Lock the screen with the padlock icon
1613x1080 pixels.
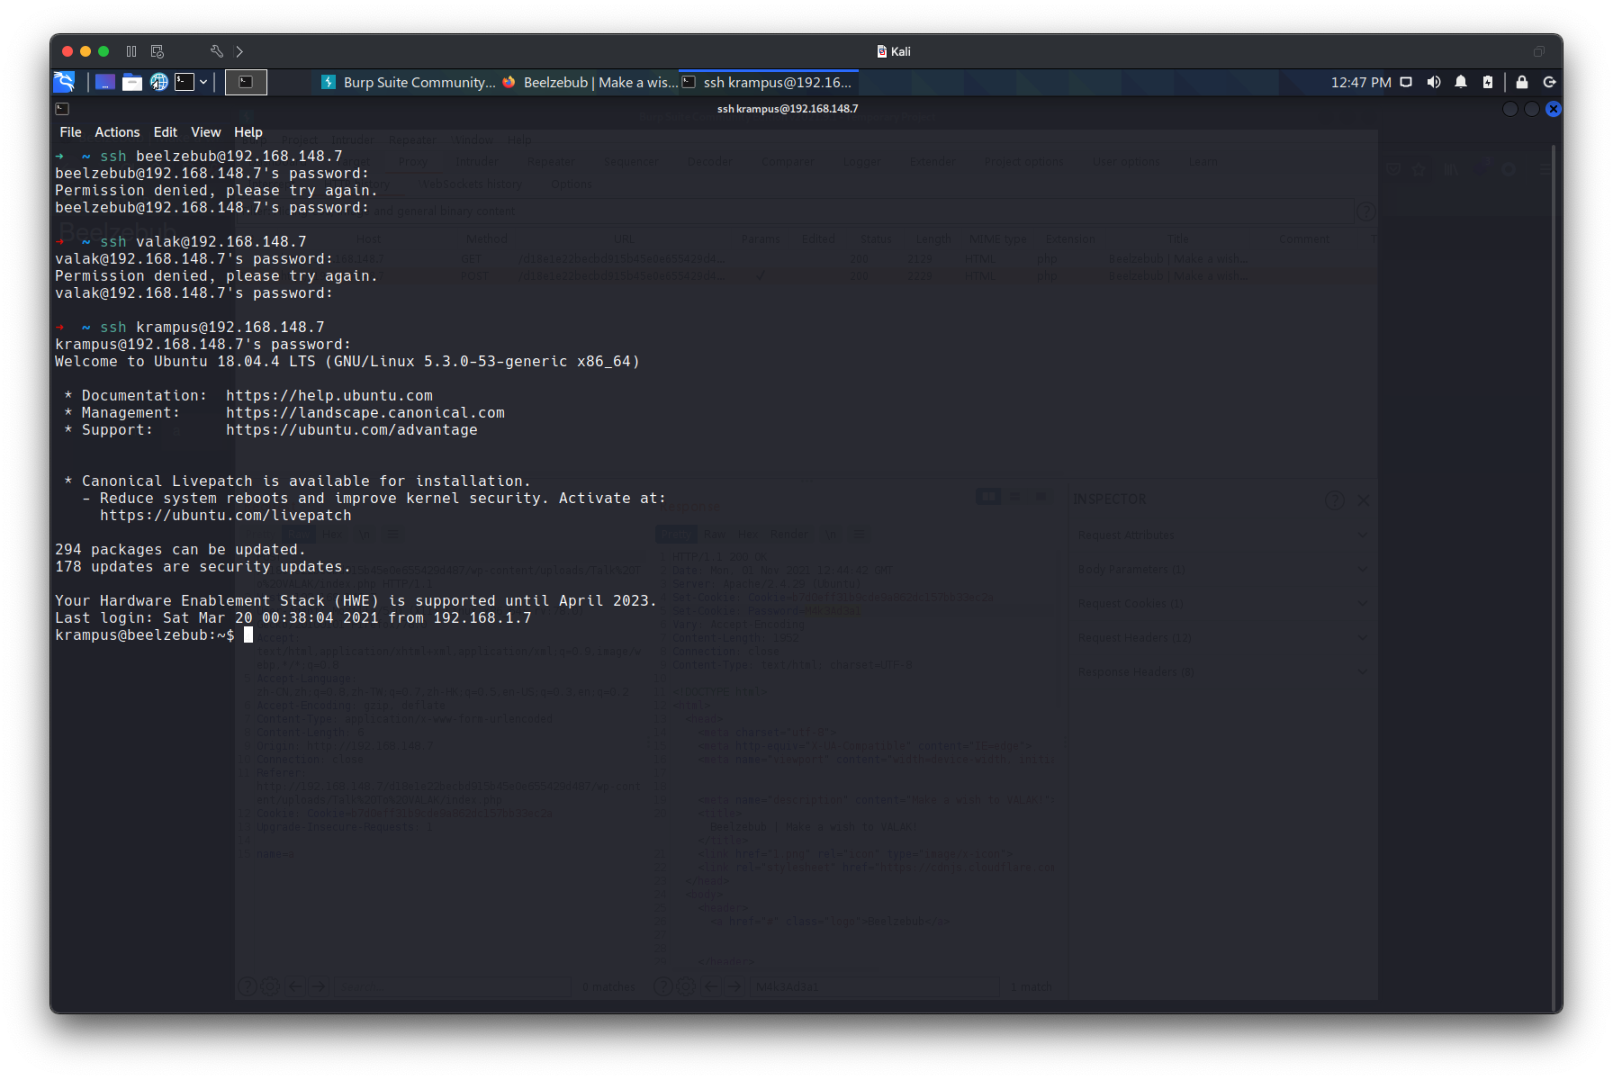1522,82
